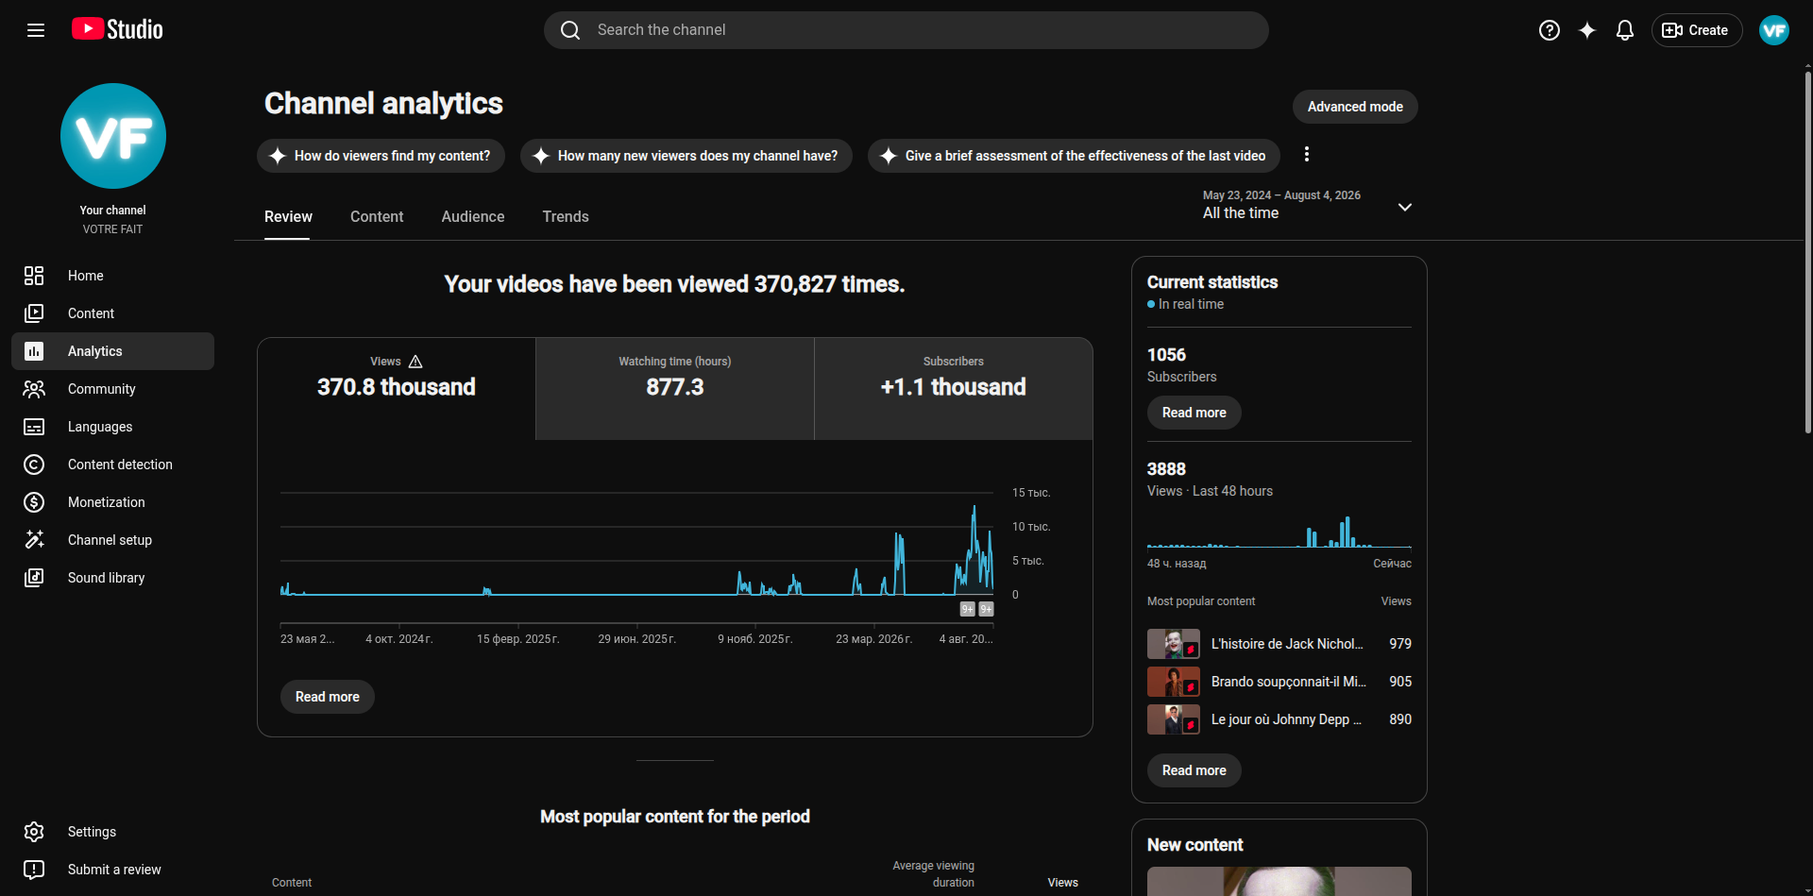Ask 'How do viewers find my content?'
Screen dimensions: 1813x896
point(381,156)
